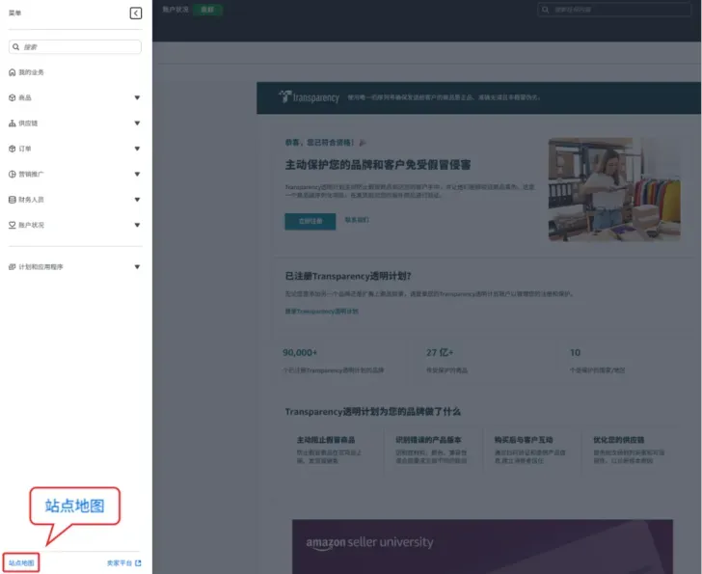
Task: Open the amazon seller university banner
Action: click(x=482, y=547)
